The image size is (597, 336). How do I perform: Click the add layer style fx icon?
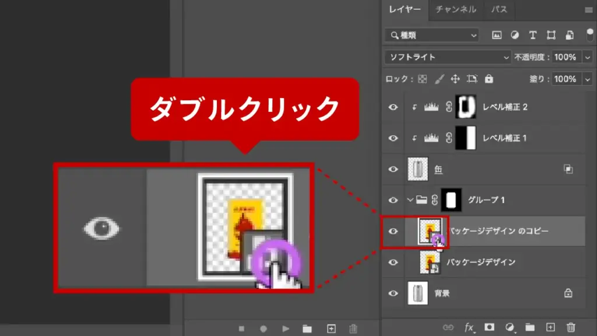pos(469,328)
